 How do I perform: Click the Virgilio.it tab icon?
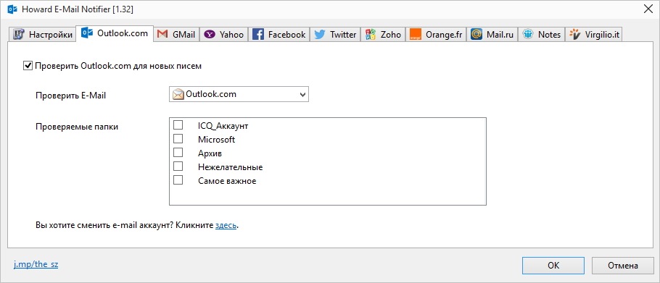click(x=574, y=35)
